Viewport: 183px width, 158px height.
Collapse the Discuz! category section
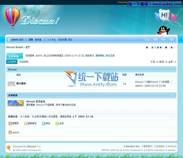pyautogui.click(x=171, y=69)
